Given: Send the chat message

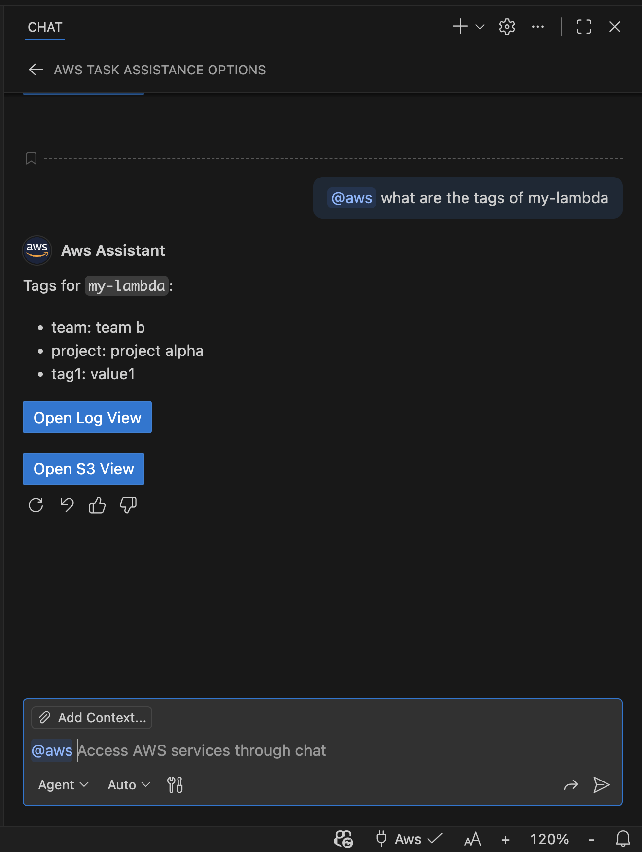Looking at the screenshot, I should (601, 784).
